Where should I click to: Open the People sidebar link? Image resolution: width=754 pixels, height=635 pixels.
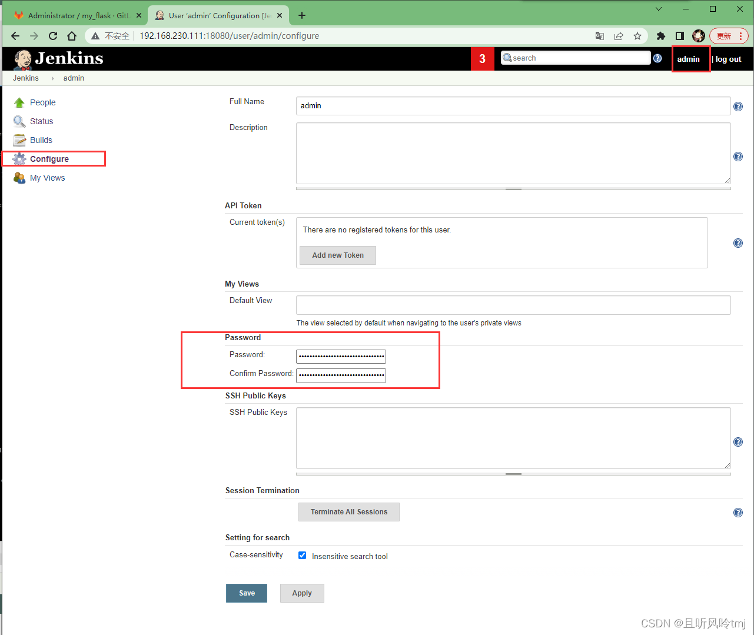point(43,102)
